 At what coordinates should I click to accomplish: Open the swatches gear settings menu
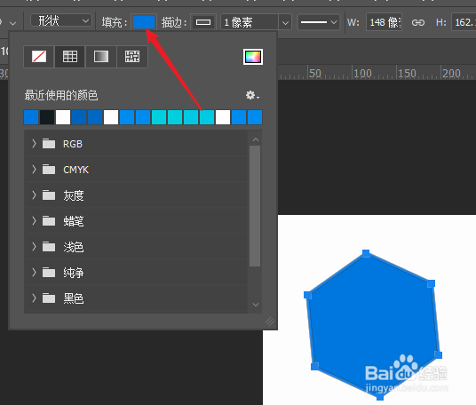click(x=252, y=95)
